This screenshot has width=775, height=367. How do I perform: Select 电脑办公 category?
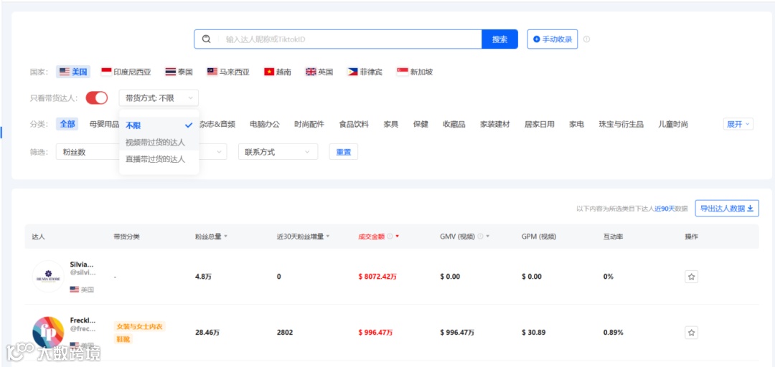(x=264, y=124)
